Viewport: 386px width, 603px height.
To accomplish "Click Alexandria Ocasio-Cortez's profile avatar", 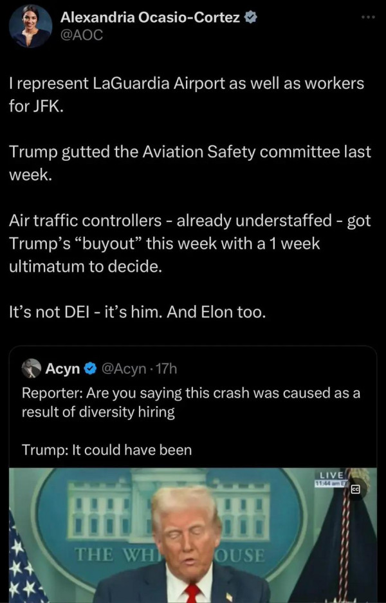I will [x=32, y=26].
